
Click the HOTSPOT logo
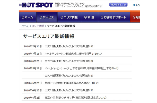click(36, 5)
